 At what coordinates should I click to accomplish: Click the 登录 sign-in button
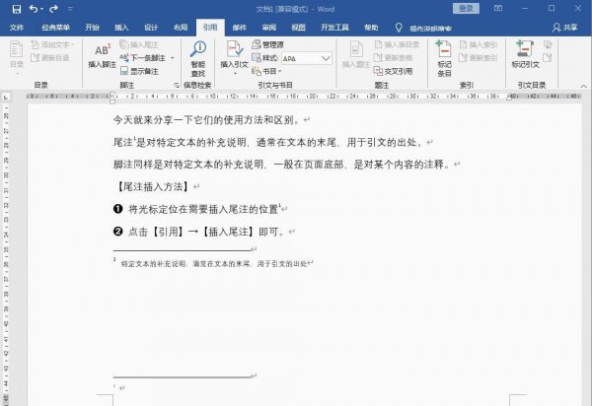coord(466,8)
